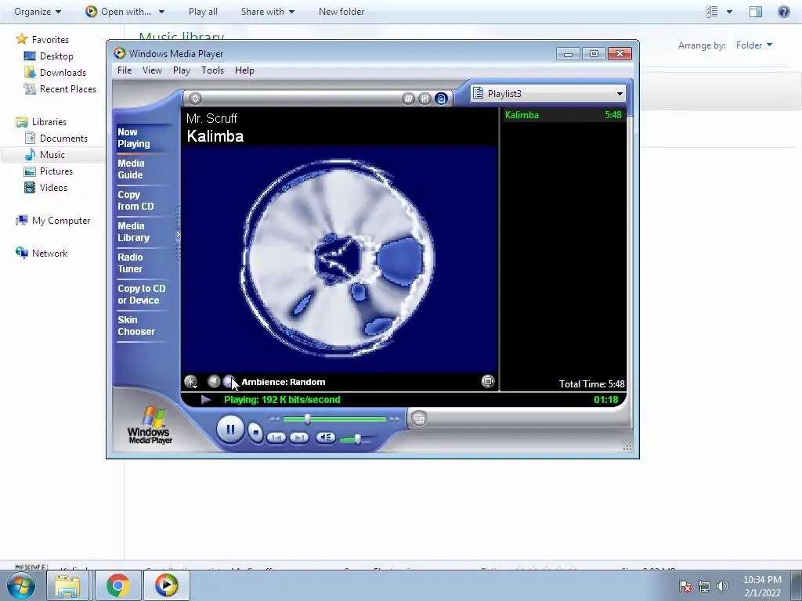The height and width of the screenshot is (601, 802).
Task: Skip to the next track
Action: click(x=299, y=437)
